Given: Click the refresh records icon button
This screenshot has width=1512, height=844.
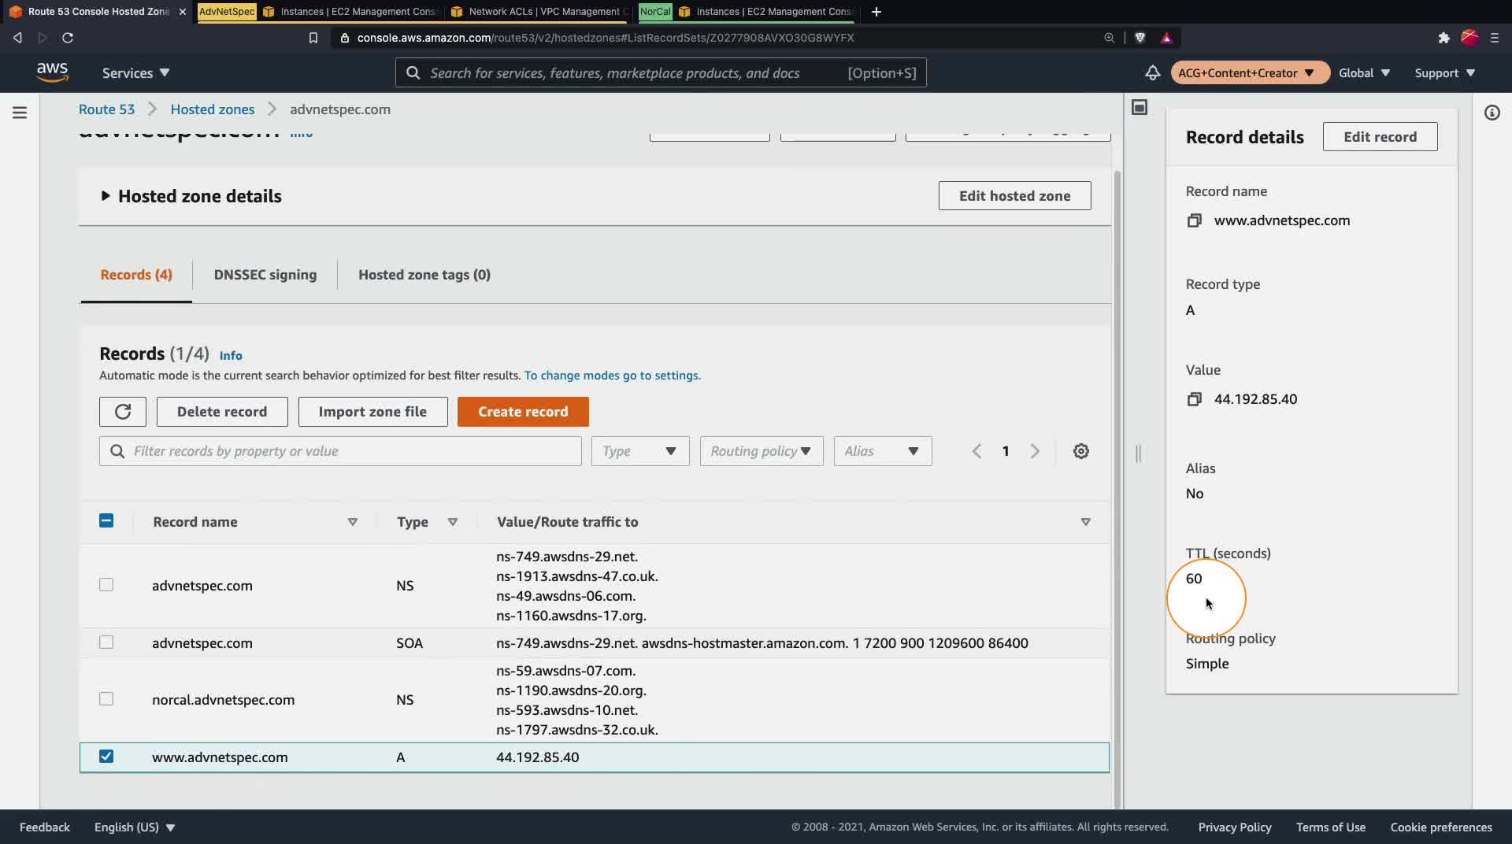Looking at the screenshot, I should tap(123, 412).
